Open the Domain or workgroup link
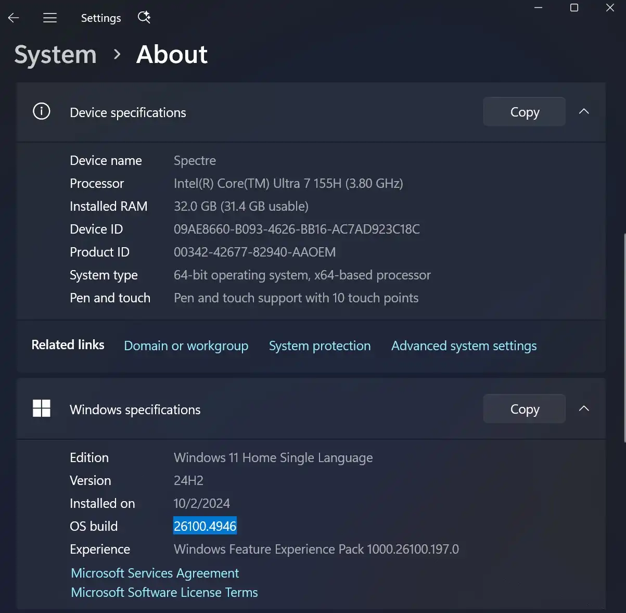 pos(186,346)
